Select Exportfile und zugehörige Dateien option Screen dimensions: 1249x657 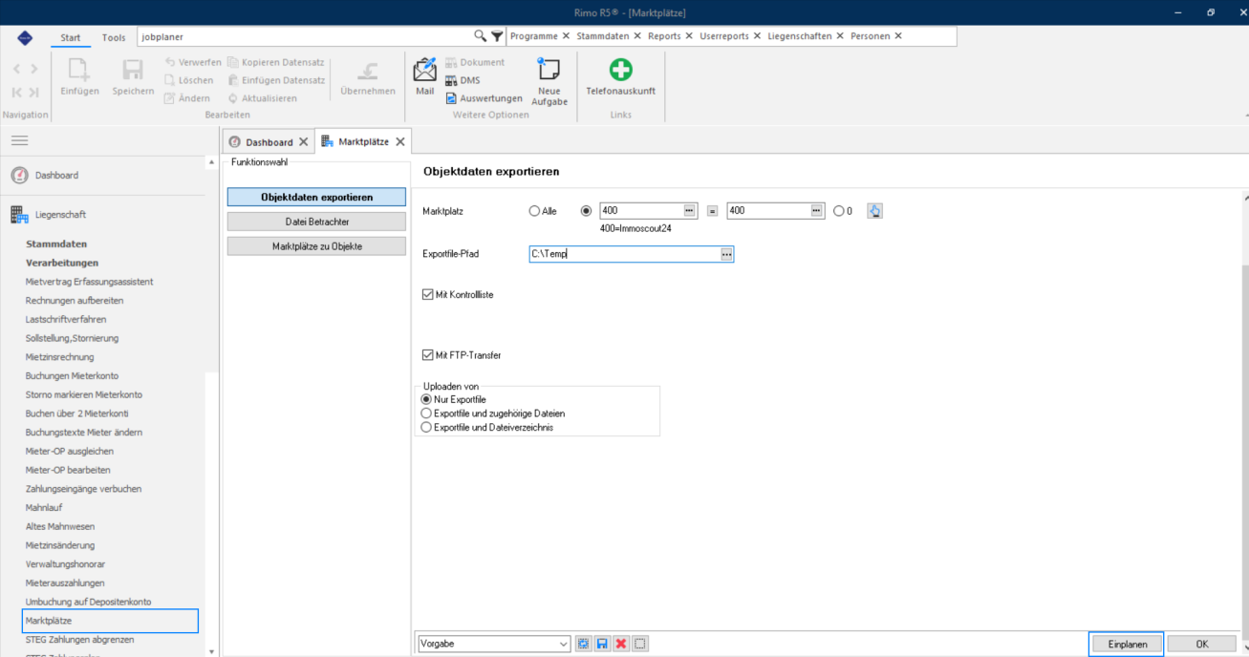point(426,413)
